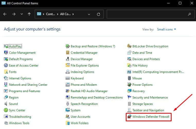196x129 pixels.
Task: Go back with the Back arrow
Action: pyautogui.click(x=5, y=14)
